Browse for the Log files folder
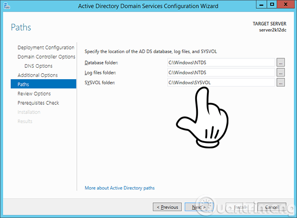This screenshot has height=218, width=297. [281, 72]
